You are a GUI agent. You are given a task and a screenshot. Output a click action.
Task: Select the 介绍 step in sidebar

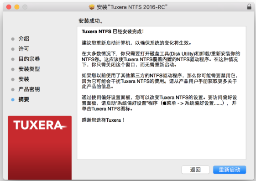click(x=24, y=39)
